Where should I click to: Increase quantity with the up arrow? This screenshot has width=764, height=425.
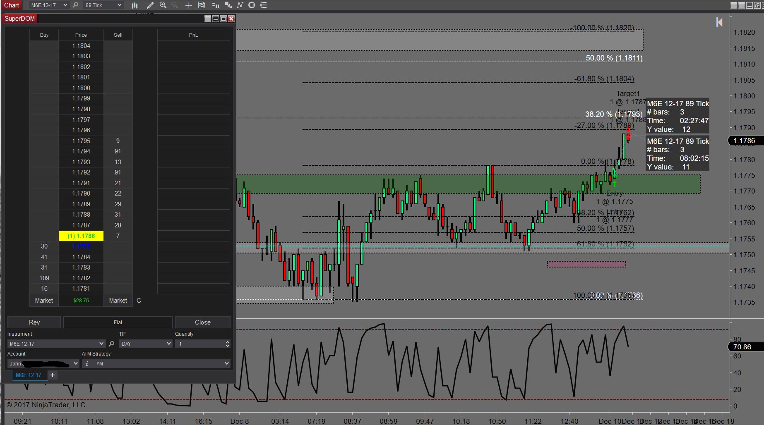click(228, 342)
